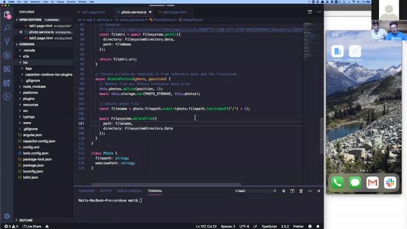Open the Explorer view in activity bar

(7, 14)
